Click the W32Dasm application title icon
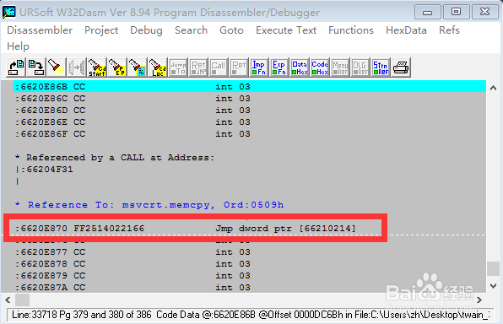503x324 pixels. coord(9,12)
